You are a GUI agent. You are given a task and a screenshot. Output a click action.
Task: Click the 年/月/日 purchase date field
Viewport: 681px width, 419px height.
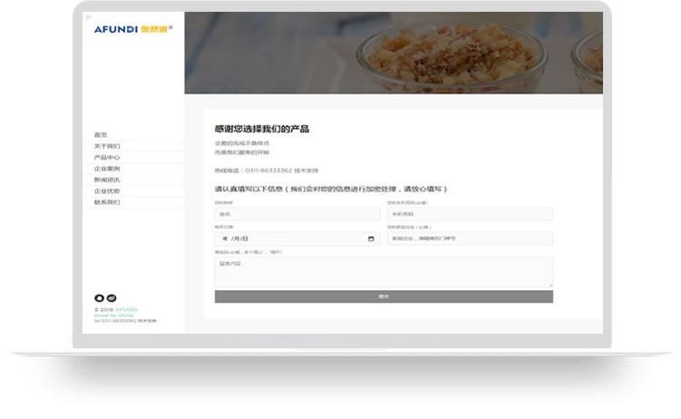(x=297, y=239)
